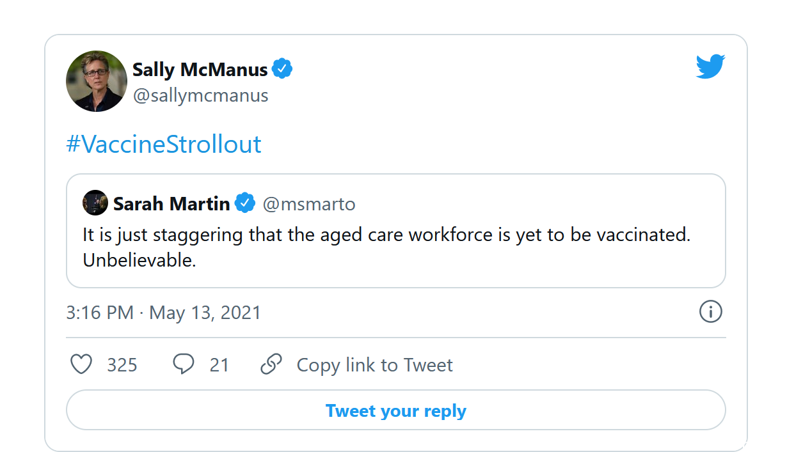This screenshot has height=452, width=787.
Task: Open replies via the speech bubble icon
Action: pyautogui.click(x=184, y=364)
